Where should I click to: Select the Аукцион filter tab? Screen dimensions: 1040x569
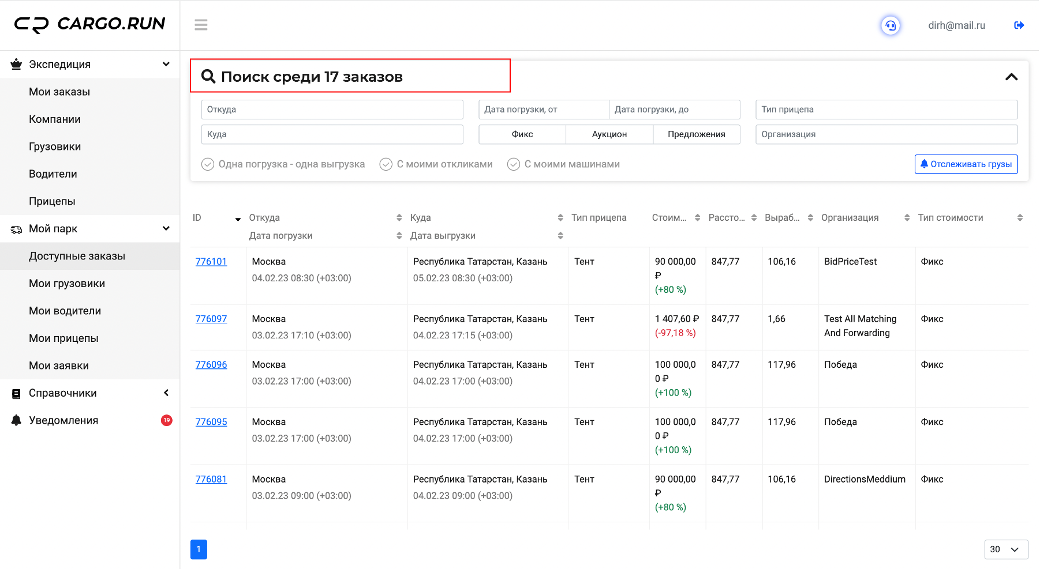609,134
